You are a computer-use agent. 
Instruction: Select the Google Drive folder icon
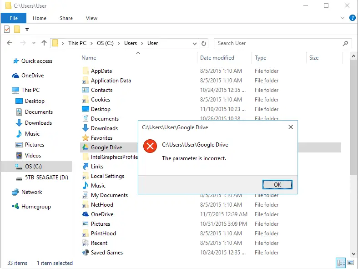86,147
